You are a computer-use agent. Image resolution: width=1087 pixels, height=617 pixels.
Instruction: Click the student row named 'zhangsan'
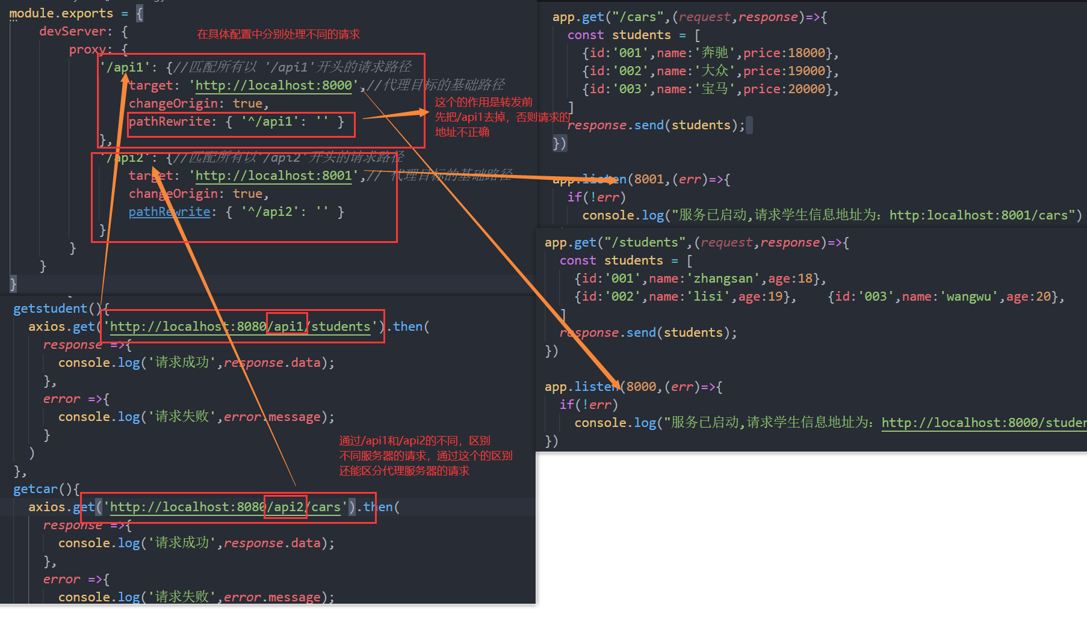pos(701,278)
